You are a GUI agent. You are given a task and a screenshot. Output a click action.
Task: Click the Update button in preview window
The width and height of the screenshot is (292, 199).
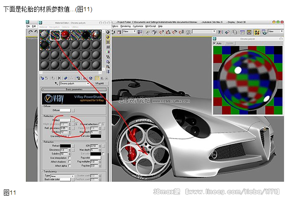click(230, 43)
